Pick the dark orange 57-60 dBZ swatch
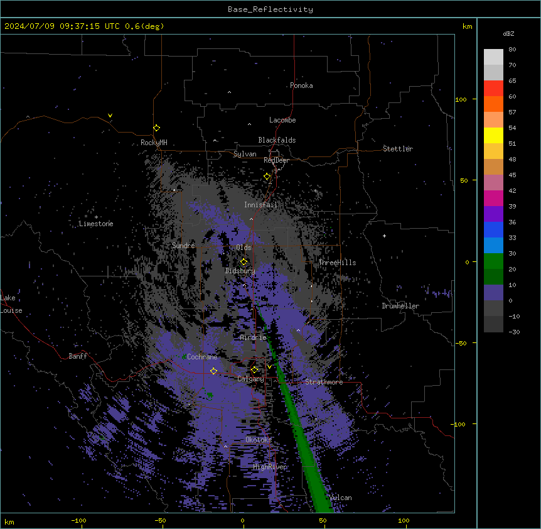 (493, 104)
